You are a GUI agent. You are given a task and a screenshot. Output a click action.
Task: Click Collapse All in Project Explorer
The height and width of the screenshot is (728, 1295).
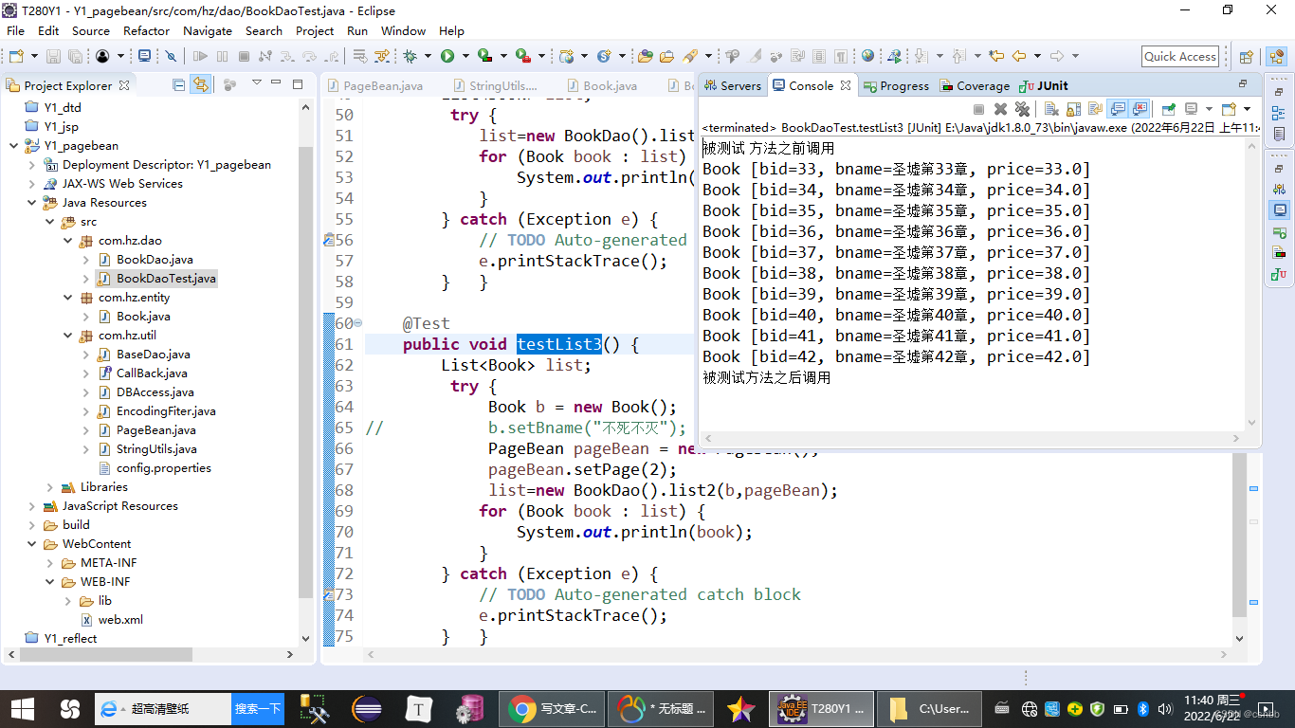pos(179,84)
